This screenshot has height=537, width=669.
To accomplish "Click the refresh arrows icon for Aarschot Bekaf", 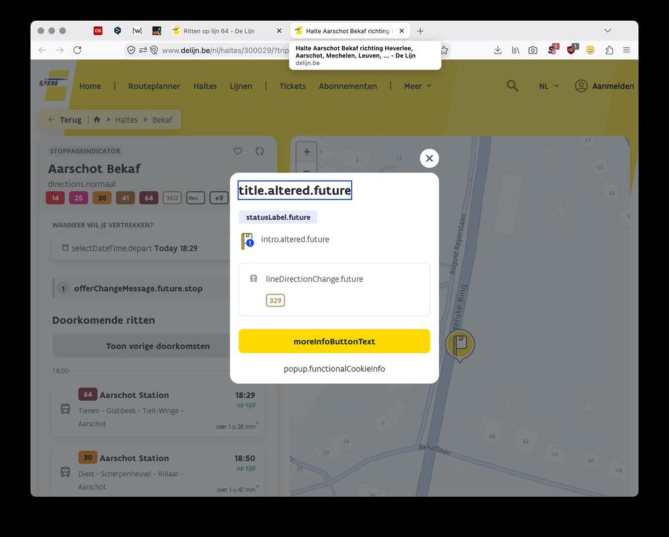I will tap(259, 151).
